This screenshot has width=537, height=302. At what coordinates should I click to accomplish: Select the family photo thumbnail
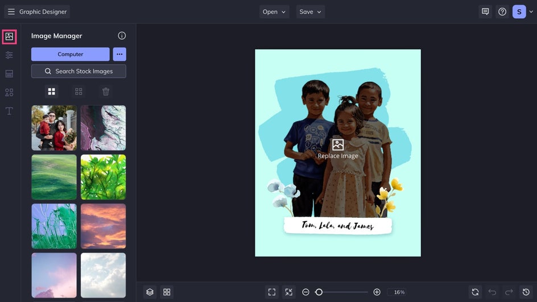coord(54,128)
